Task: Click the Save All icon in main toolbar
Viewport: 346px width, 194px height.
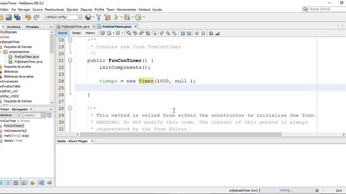Action: (x=17, y=17)
